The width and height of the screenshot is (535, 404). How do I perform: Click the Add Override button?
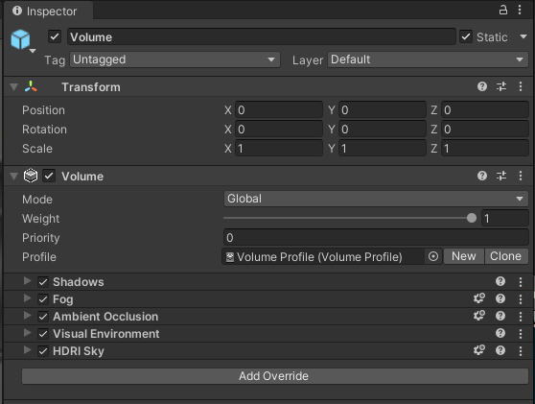pyautogui.click(x=275, y=376)
